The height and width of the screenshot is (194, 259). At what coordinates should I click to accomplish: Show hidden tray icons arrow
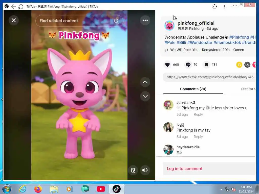pyautogui.click(x=221, y=189)
